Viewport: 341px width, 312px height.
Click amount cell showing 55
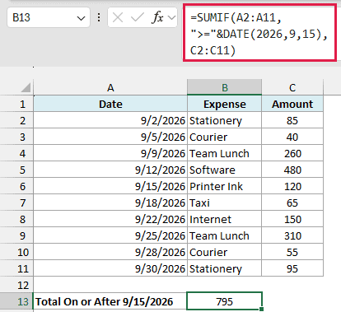[292, 252]
